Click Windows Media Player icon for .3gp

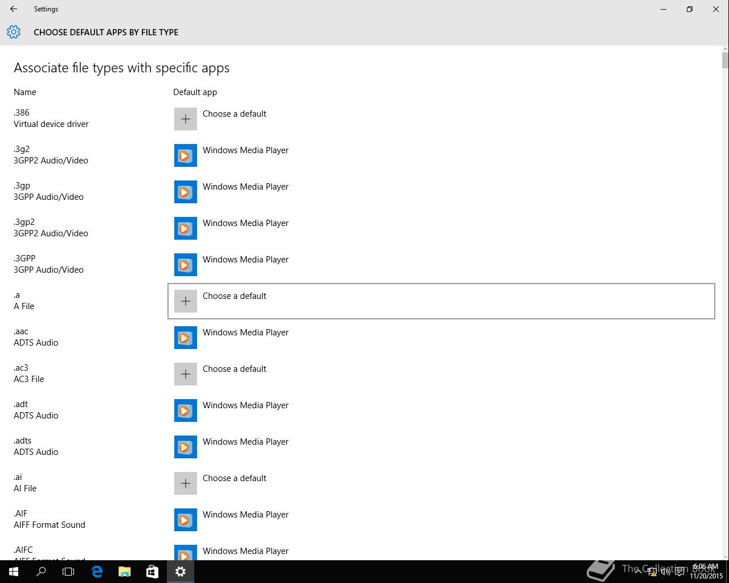pos(186,192)
